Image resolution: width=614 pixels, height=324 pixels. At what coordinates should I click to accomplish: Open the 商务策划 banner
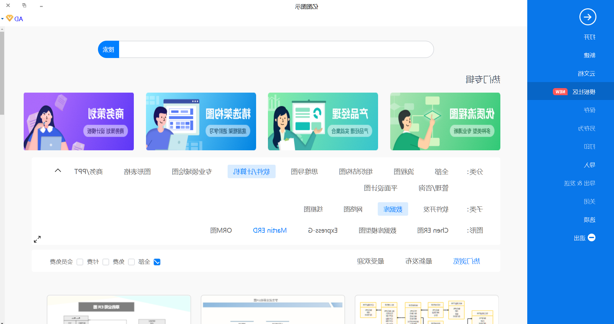tap(79, 121)
